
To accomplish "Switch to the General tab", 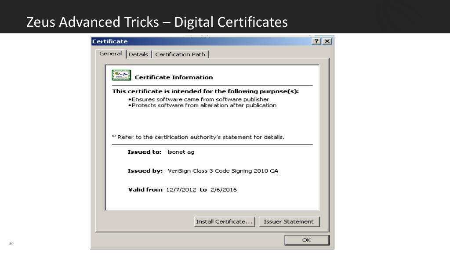I will [x=110, y=54].
